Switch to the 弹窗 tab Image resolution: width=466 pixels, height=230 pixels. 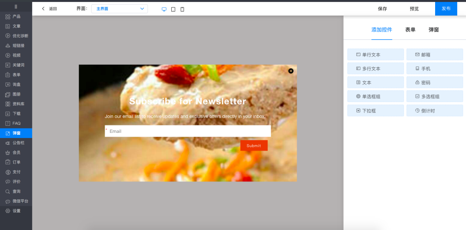click(434, 30)
